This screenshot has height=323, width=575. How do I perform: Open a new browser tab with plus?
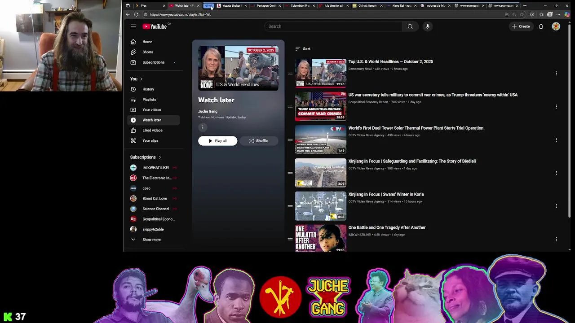coord(525,5)
